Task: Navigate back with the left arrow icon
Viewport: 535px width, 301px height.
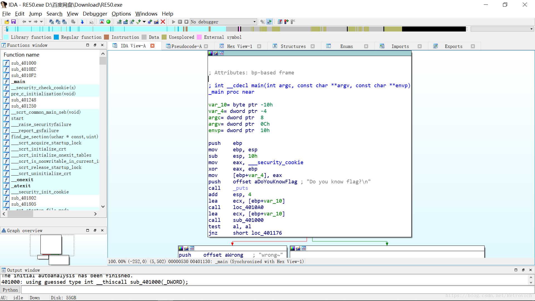Action: coord(24,22)
